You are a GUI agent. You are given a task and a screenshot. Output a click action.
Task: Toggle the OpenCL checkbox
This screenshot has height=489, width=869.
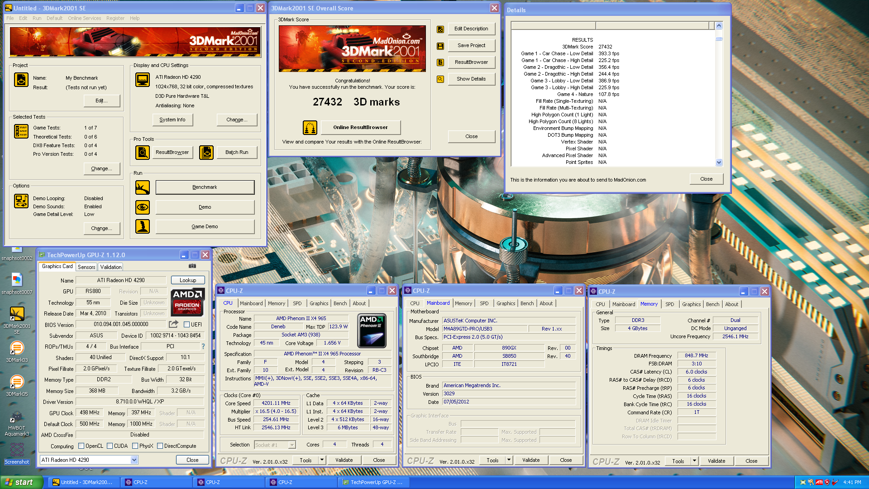(81, 446)
